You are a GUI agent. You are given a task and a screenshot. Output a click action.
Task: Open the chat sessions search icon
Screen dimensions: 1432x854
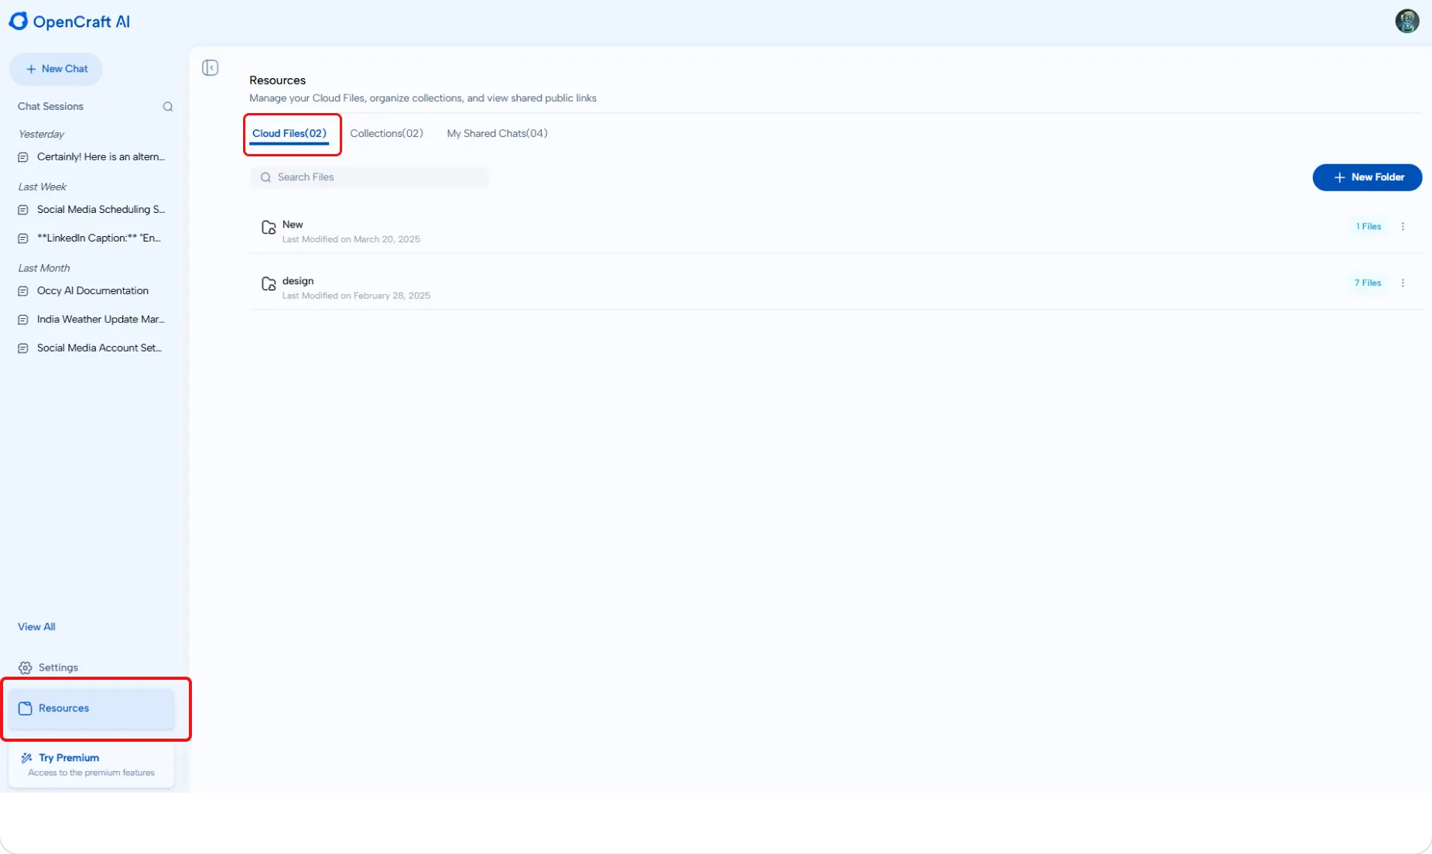pos(168,106)
